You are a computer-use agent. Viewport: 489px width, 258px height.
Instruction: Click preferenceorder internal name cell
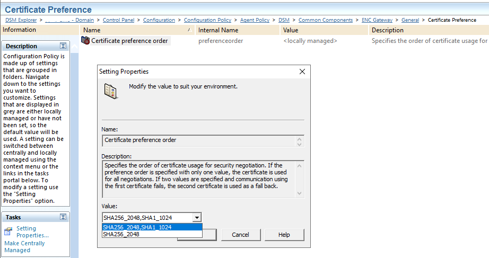click(221, 41)
